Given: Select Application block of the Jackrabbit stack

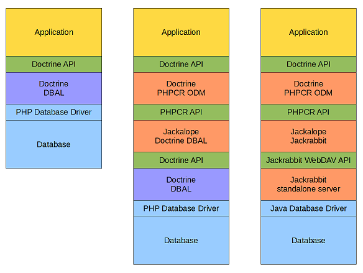Looking at the screenshot, I should tap(308, 32).
